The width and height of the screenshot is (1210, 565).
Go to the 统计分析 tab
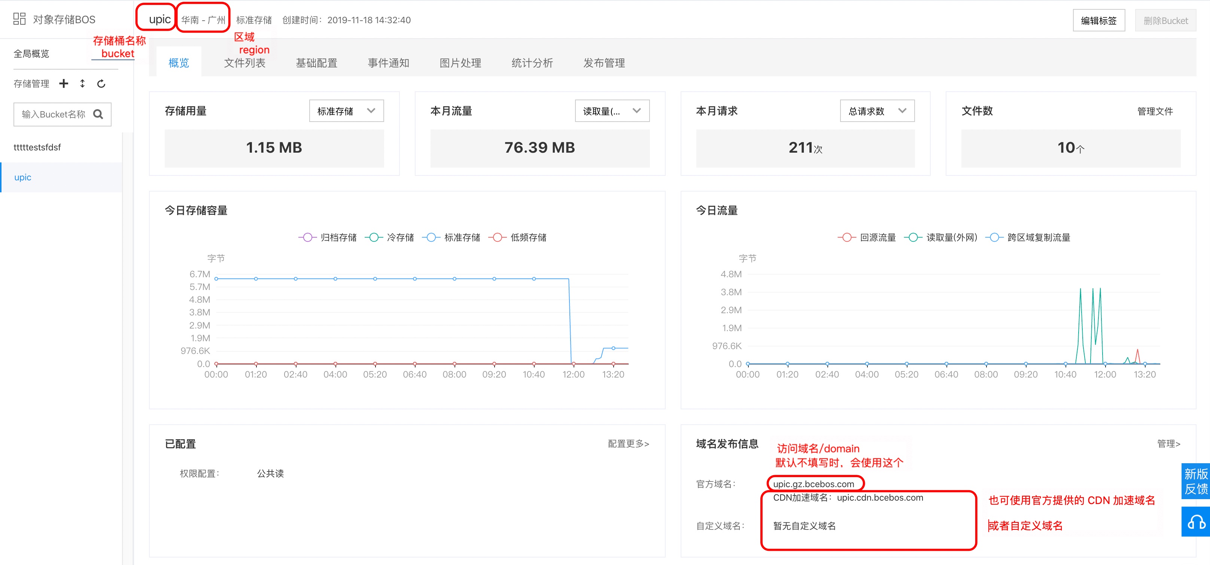[532, 63]
